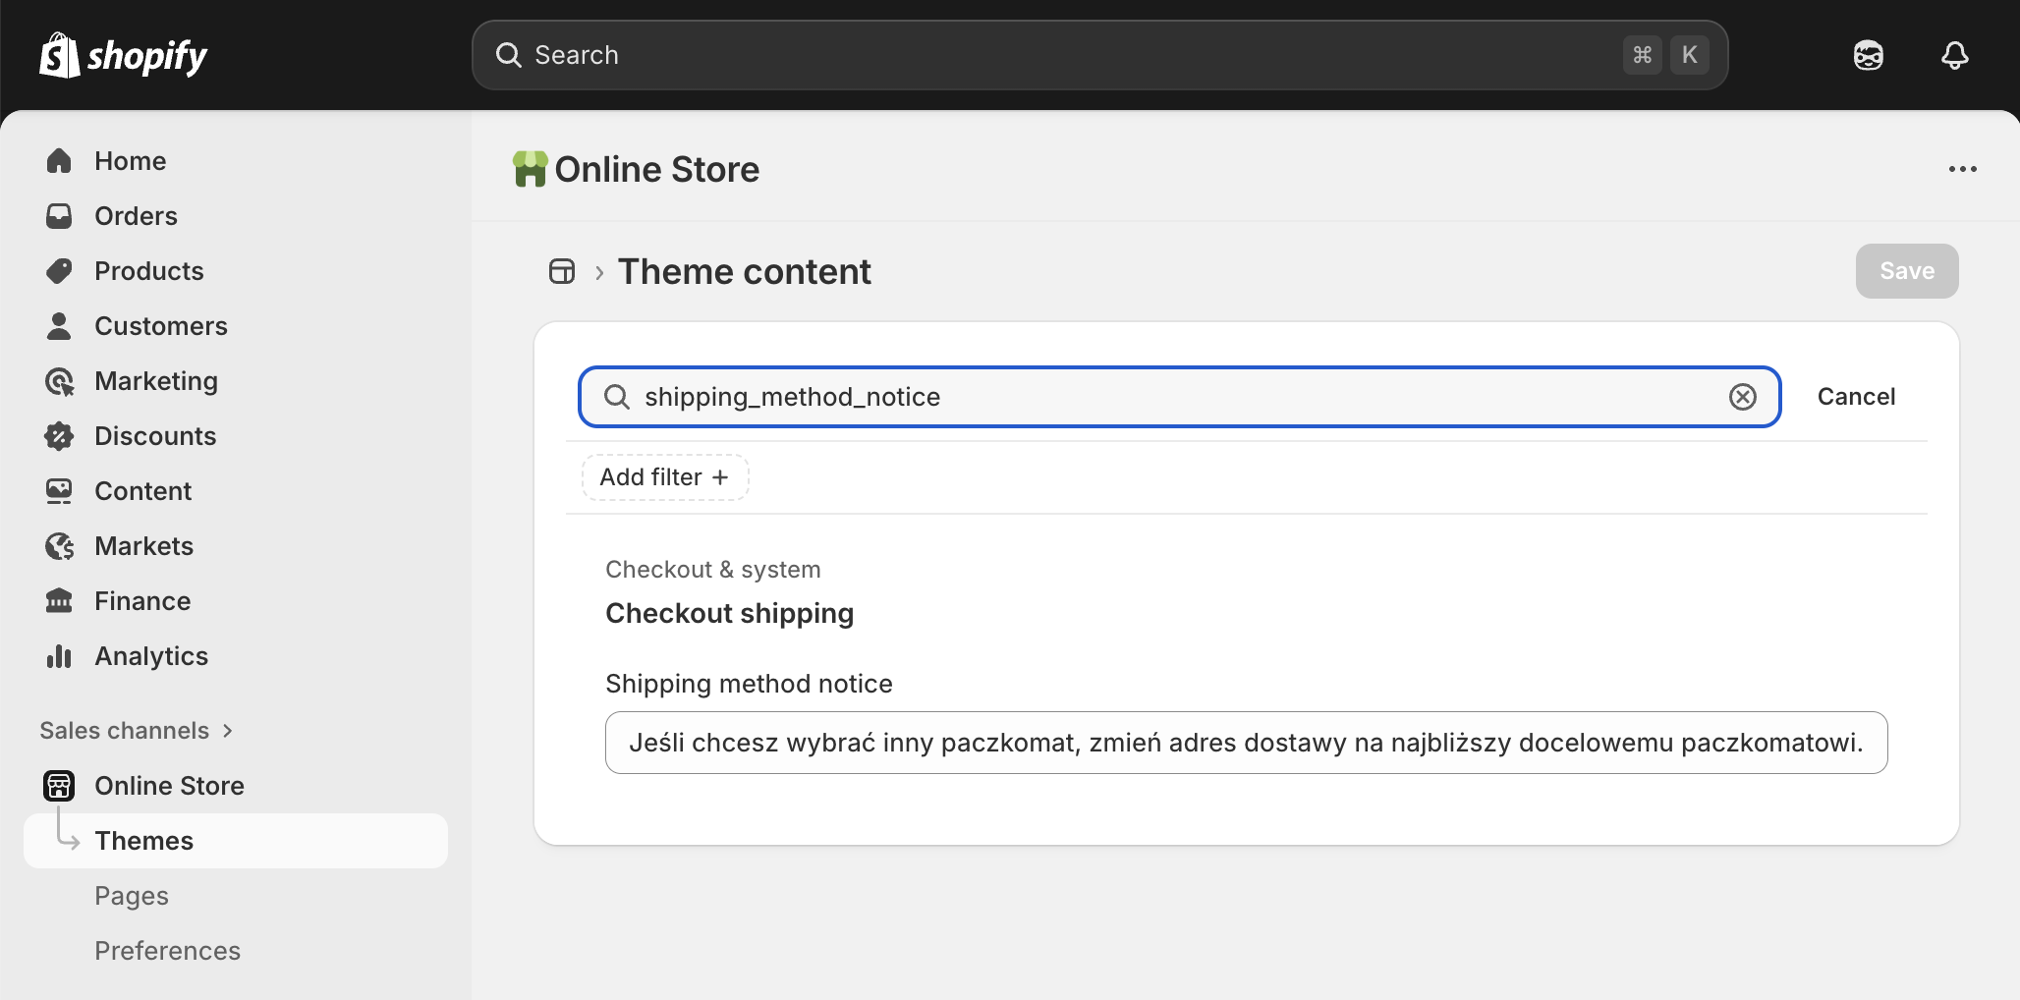Select the Themes submenu item
2020x1000 pixels.
236,841
